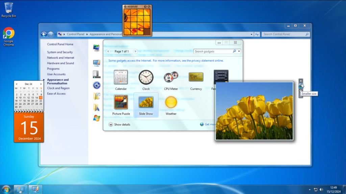Image resolution: width=346 pixels, height=194 pixels.
Task: Click the Search gadgets input field
Action: coord(213,52)
